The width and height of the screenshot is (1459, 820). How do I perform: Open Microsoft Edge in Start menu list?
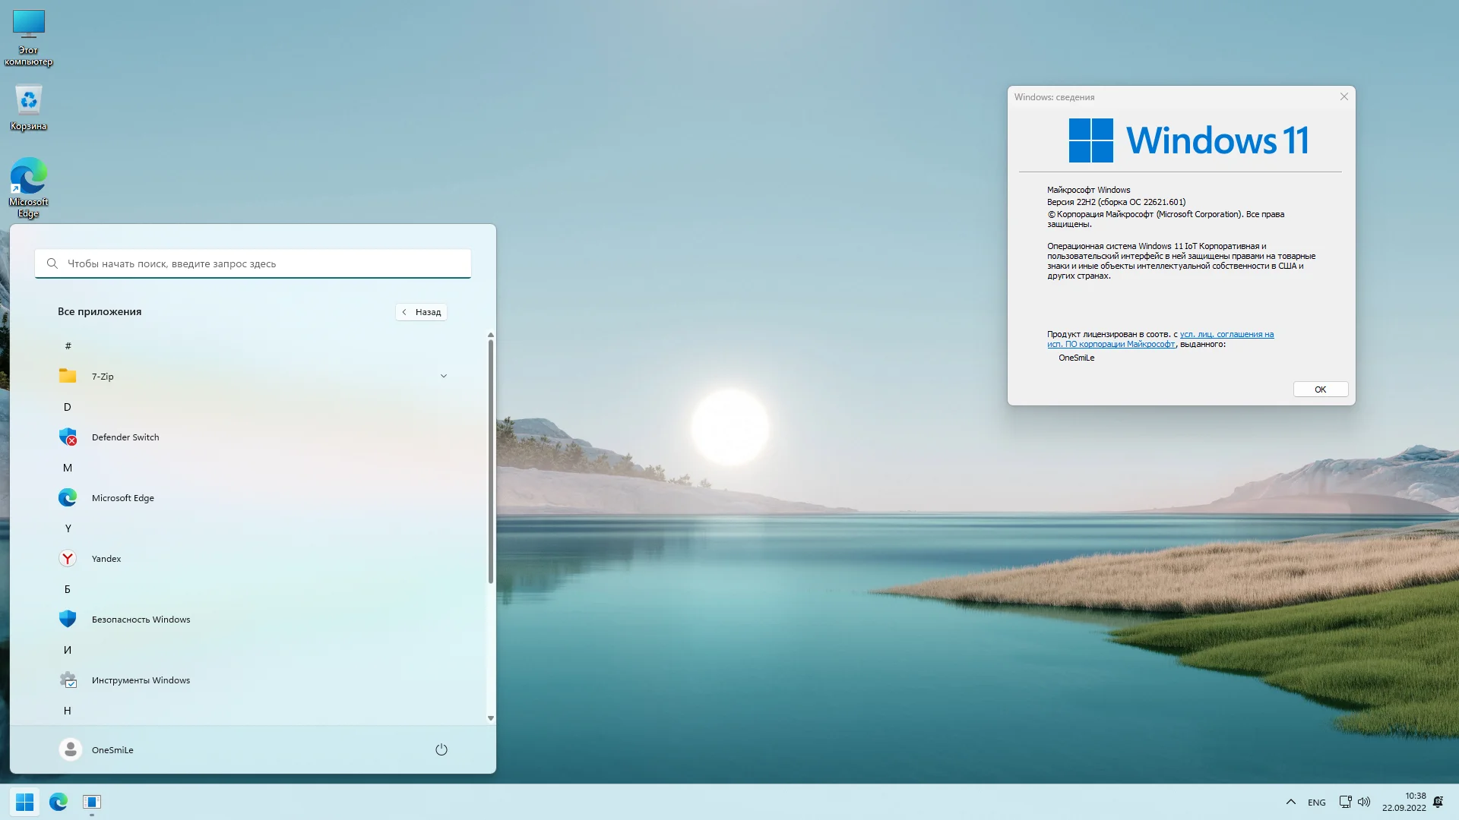point(122,498)
